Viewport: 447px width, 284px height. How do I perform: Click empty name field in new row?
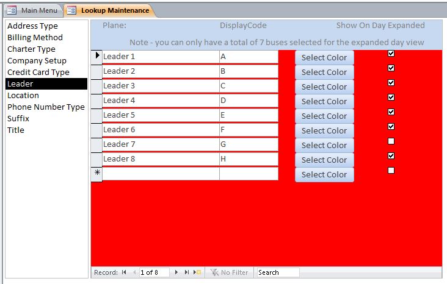pos(161,174)
